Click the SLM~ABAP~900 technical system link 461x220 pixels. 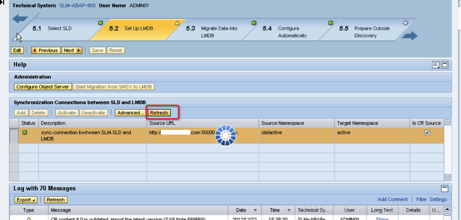click(77, 6)
